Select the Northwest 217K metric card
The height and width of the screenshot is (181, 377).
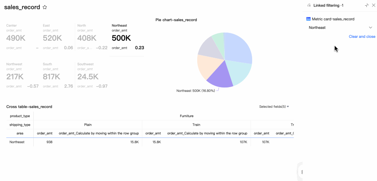[22, 75]
